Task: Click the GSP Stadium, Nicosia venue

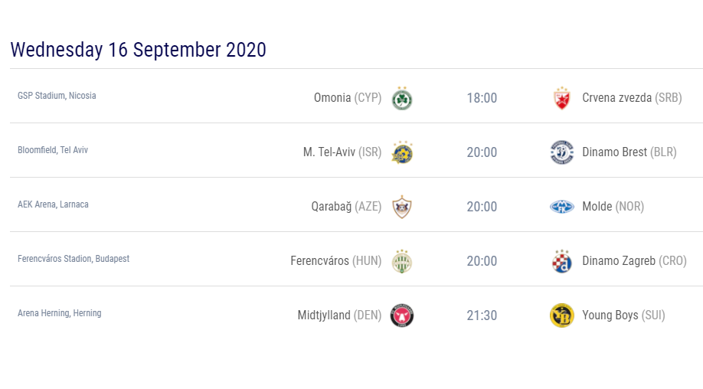Action: [x=57, y=96]
